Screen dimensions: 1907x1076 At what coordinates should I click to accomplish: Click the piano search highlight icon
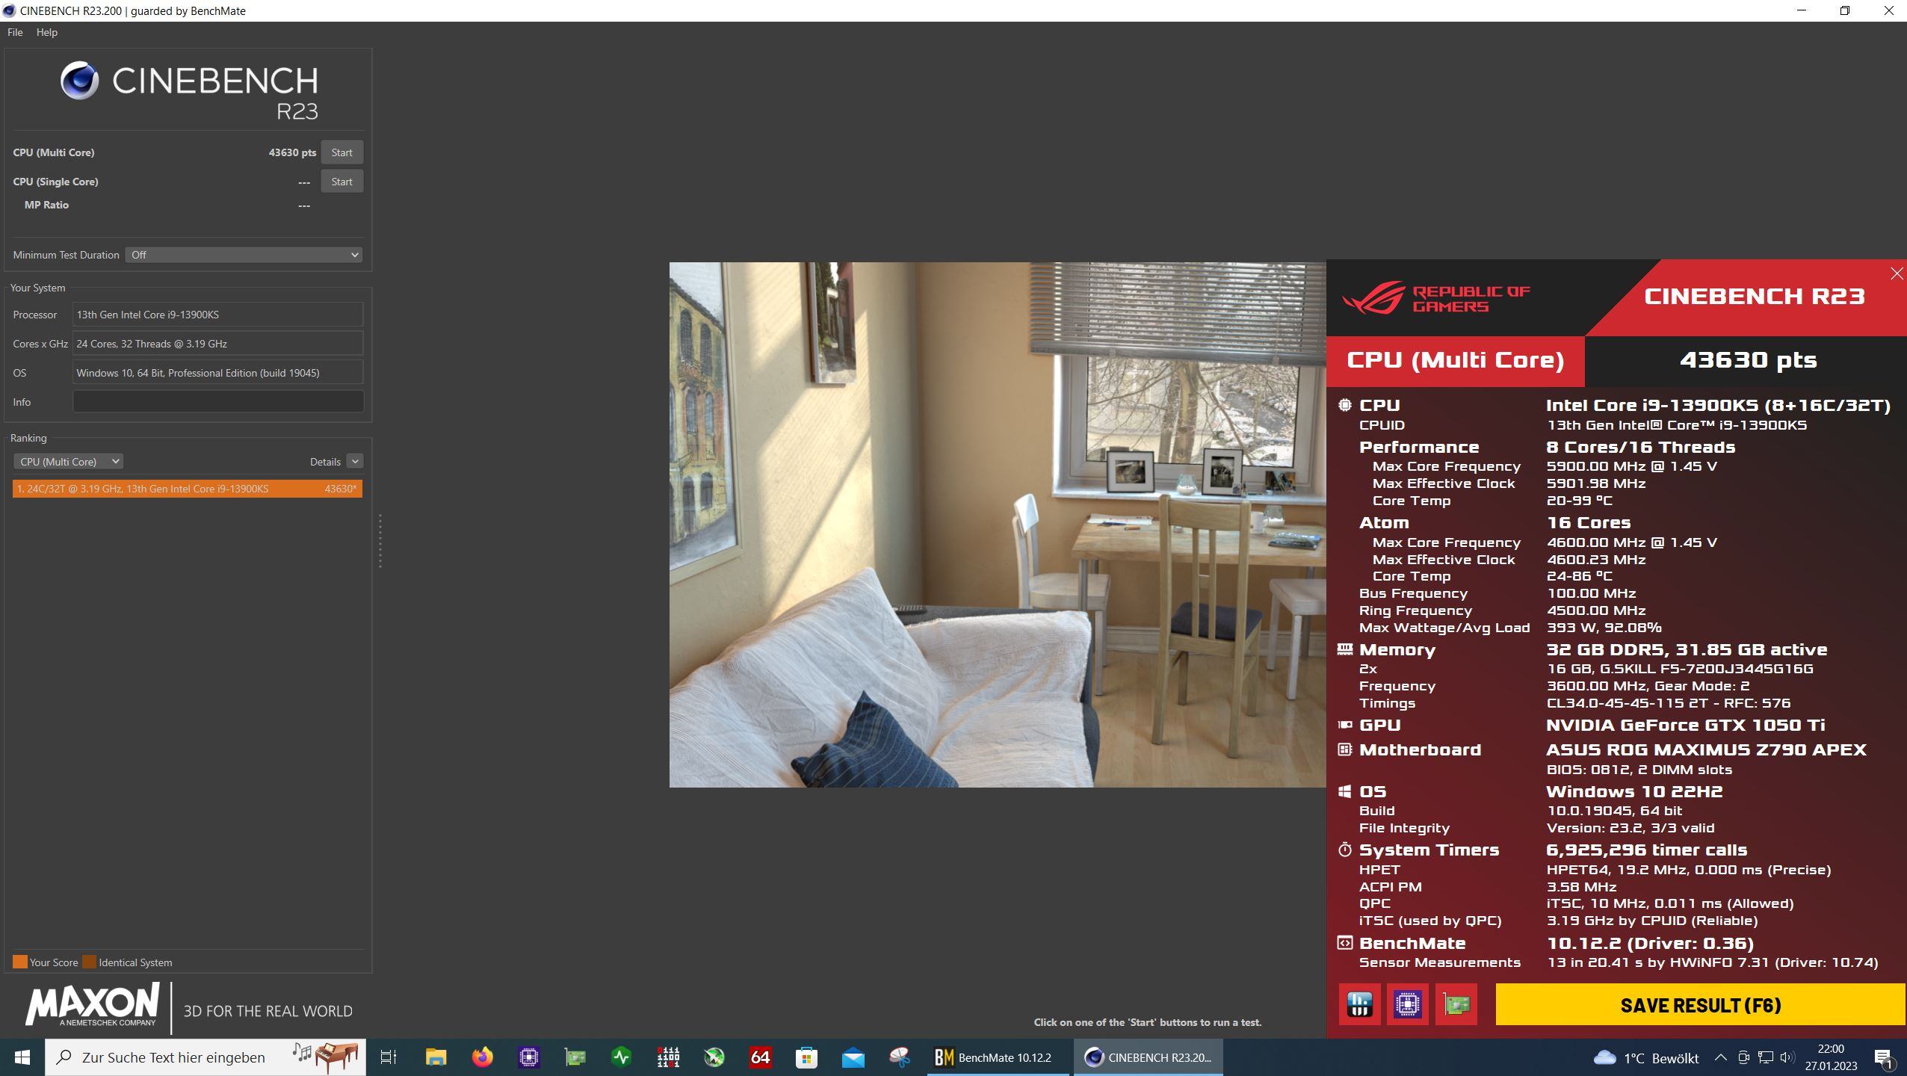tap(326, 1057)
